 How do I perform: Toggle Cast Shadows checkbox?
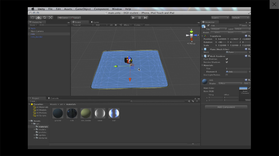click(x=226, y=59)
